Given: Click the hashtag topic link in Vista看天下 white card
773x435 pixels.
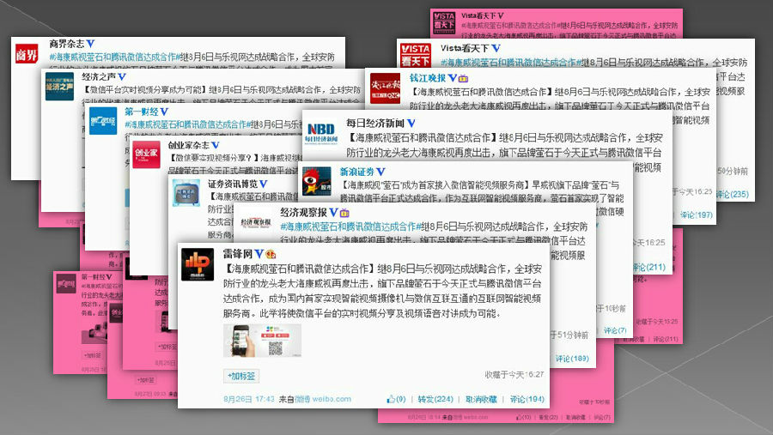Looking at the screenshot, I should click(x=509, y=63).
